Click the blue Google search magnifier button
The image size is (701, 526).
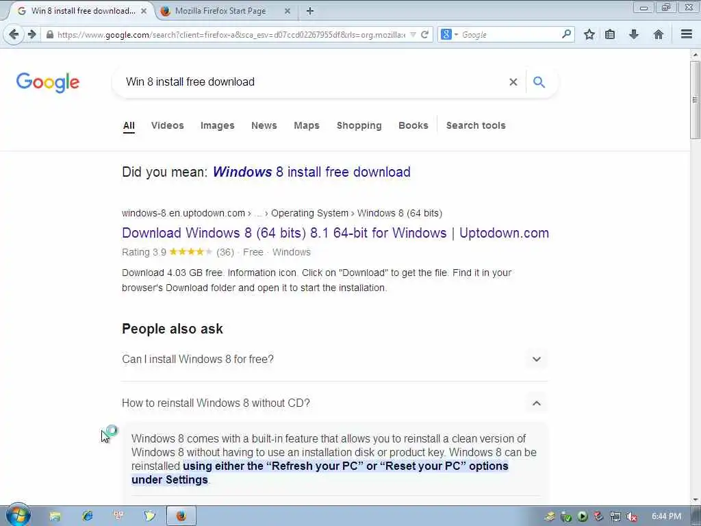(x=539, y=82)
